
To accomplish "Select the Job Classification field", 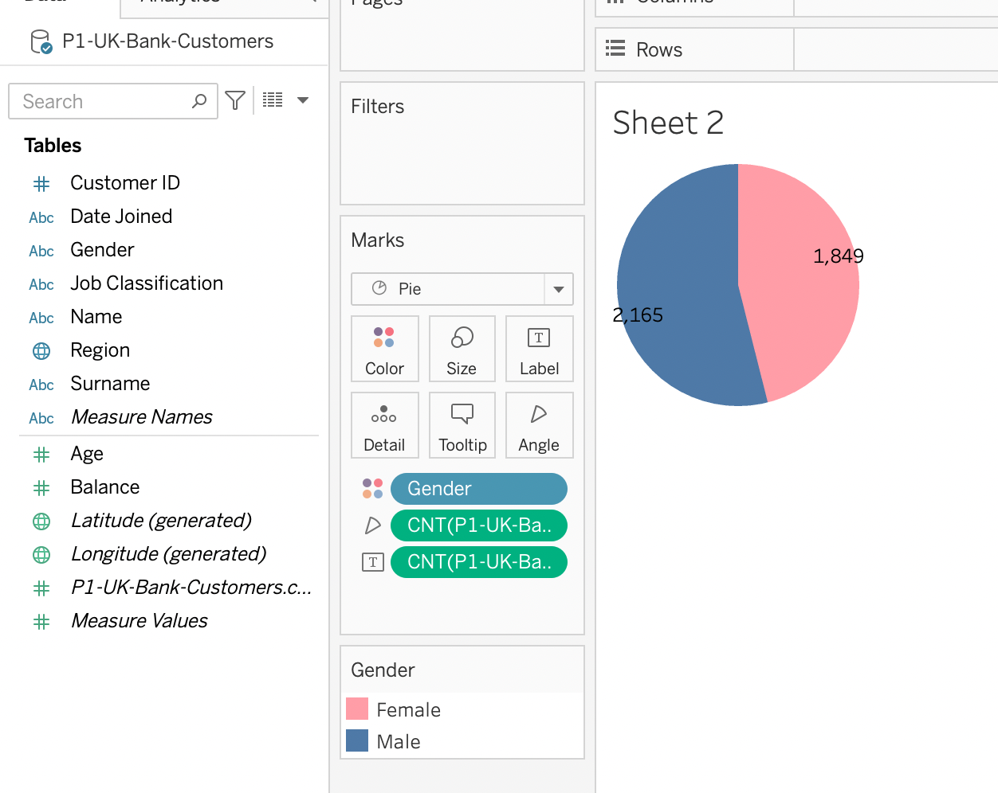I will 147,283.
